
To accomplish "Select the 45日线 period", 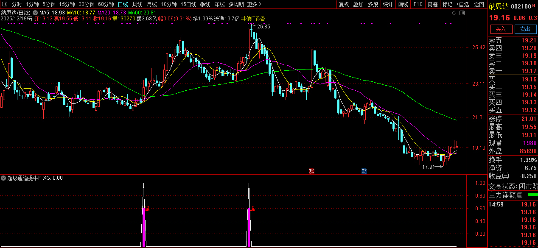I will (x=188, y=4).
